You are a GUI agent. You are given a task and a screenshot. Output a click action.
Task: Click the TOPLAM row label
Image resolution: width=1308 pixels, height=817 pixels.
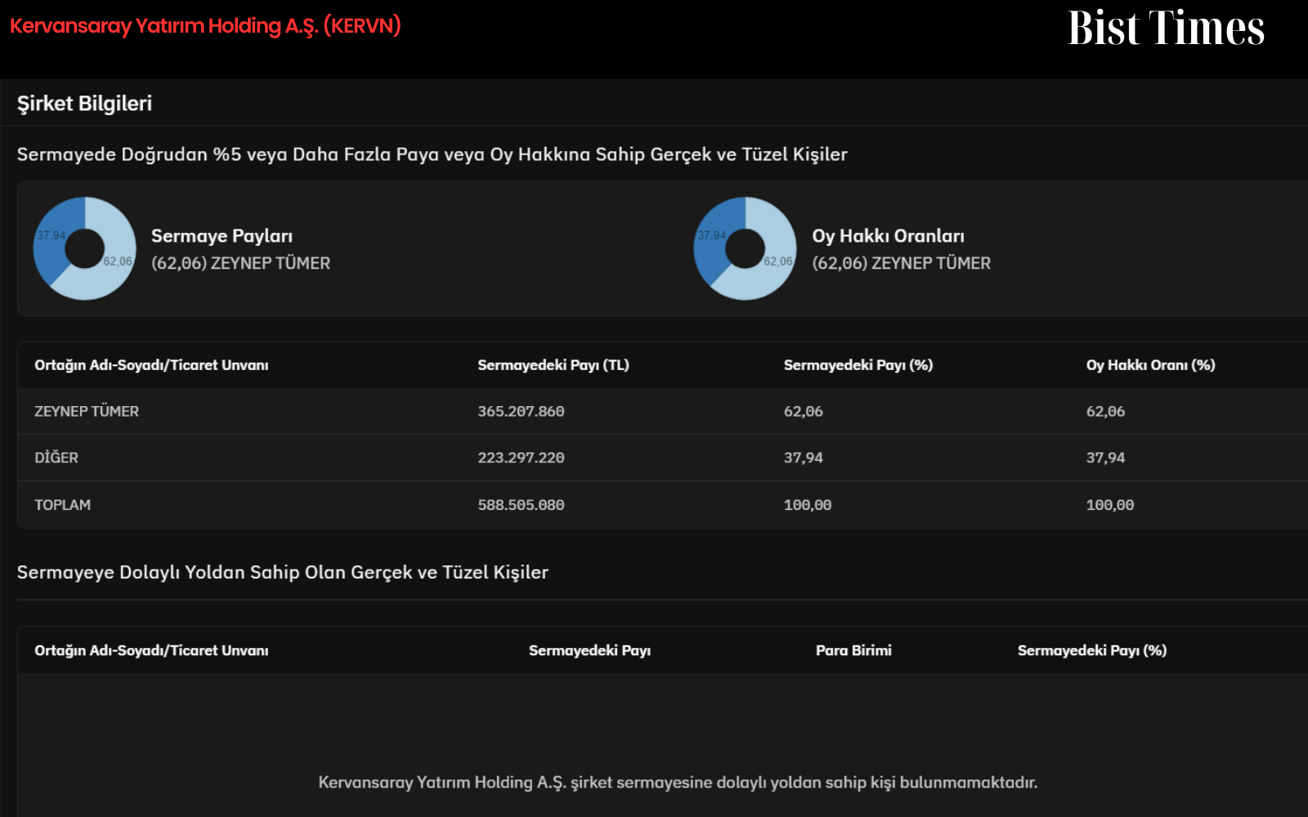(x=62, y=505)
